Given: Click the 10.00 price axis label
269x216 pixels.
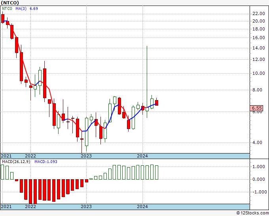Looking at the screenshot, I should tap(259, 73).
